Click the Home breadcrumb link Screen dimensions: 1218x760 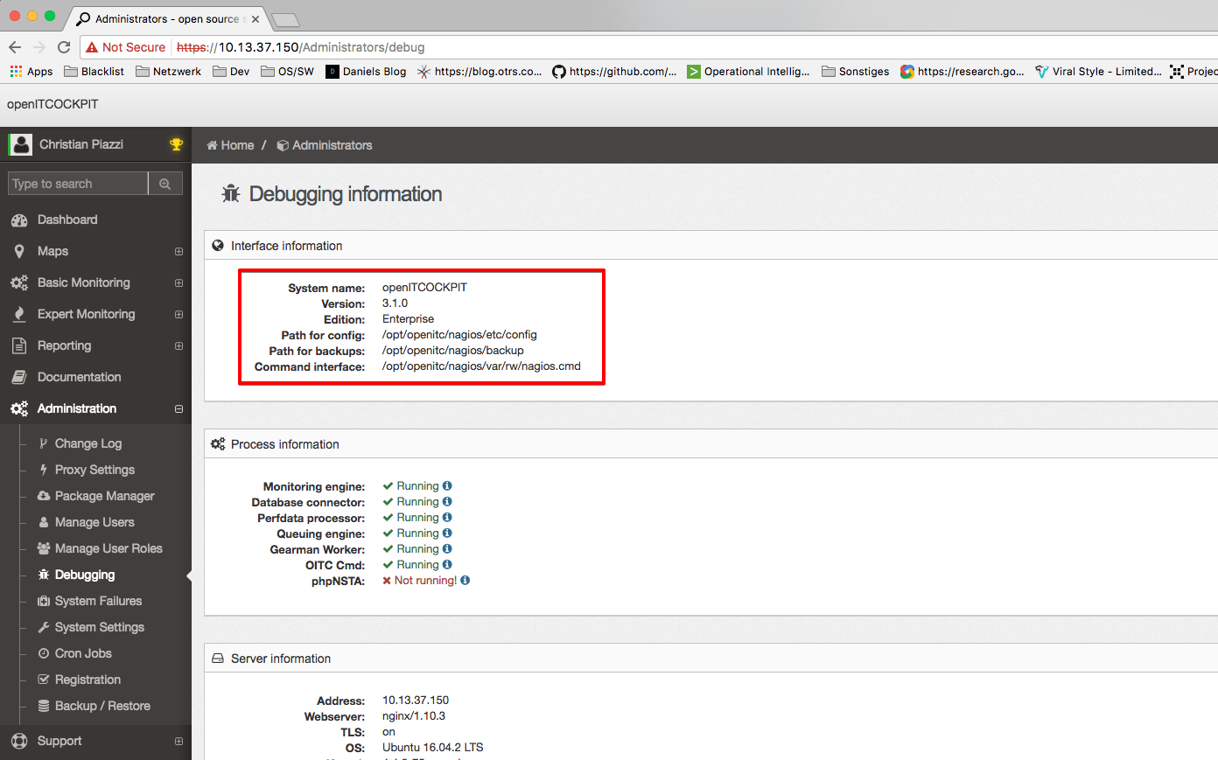tap(230, 145)
